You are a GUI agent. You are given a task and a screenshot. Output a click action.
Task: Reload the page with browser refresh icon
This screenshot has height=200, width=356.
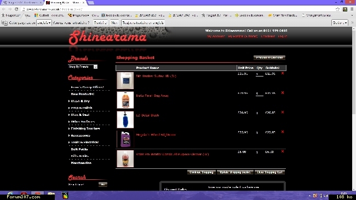[16, 9]
